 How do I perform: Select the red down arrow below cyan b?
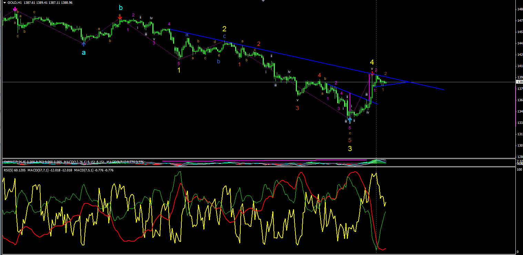pos(120,17)
